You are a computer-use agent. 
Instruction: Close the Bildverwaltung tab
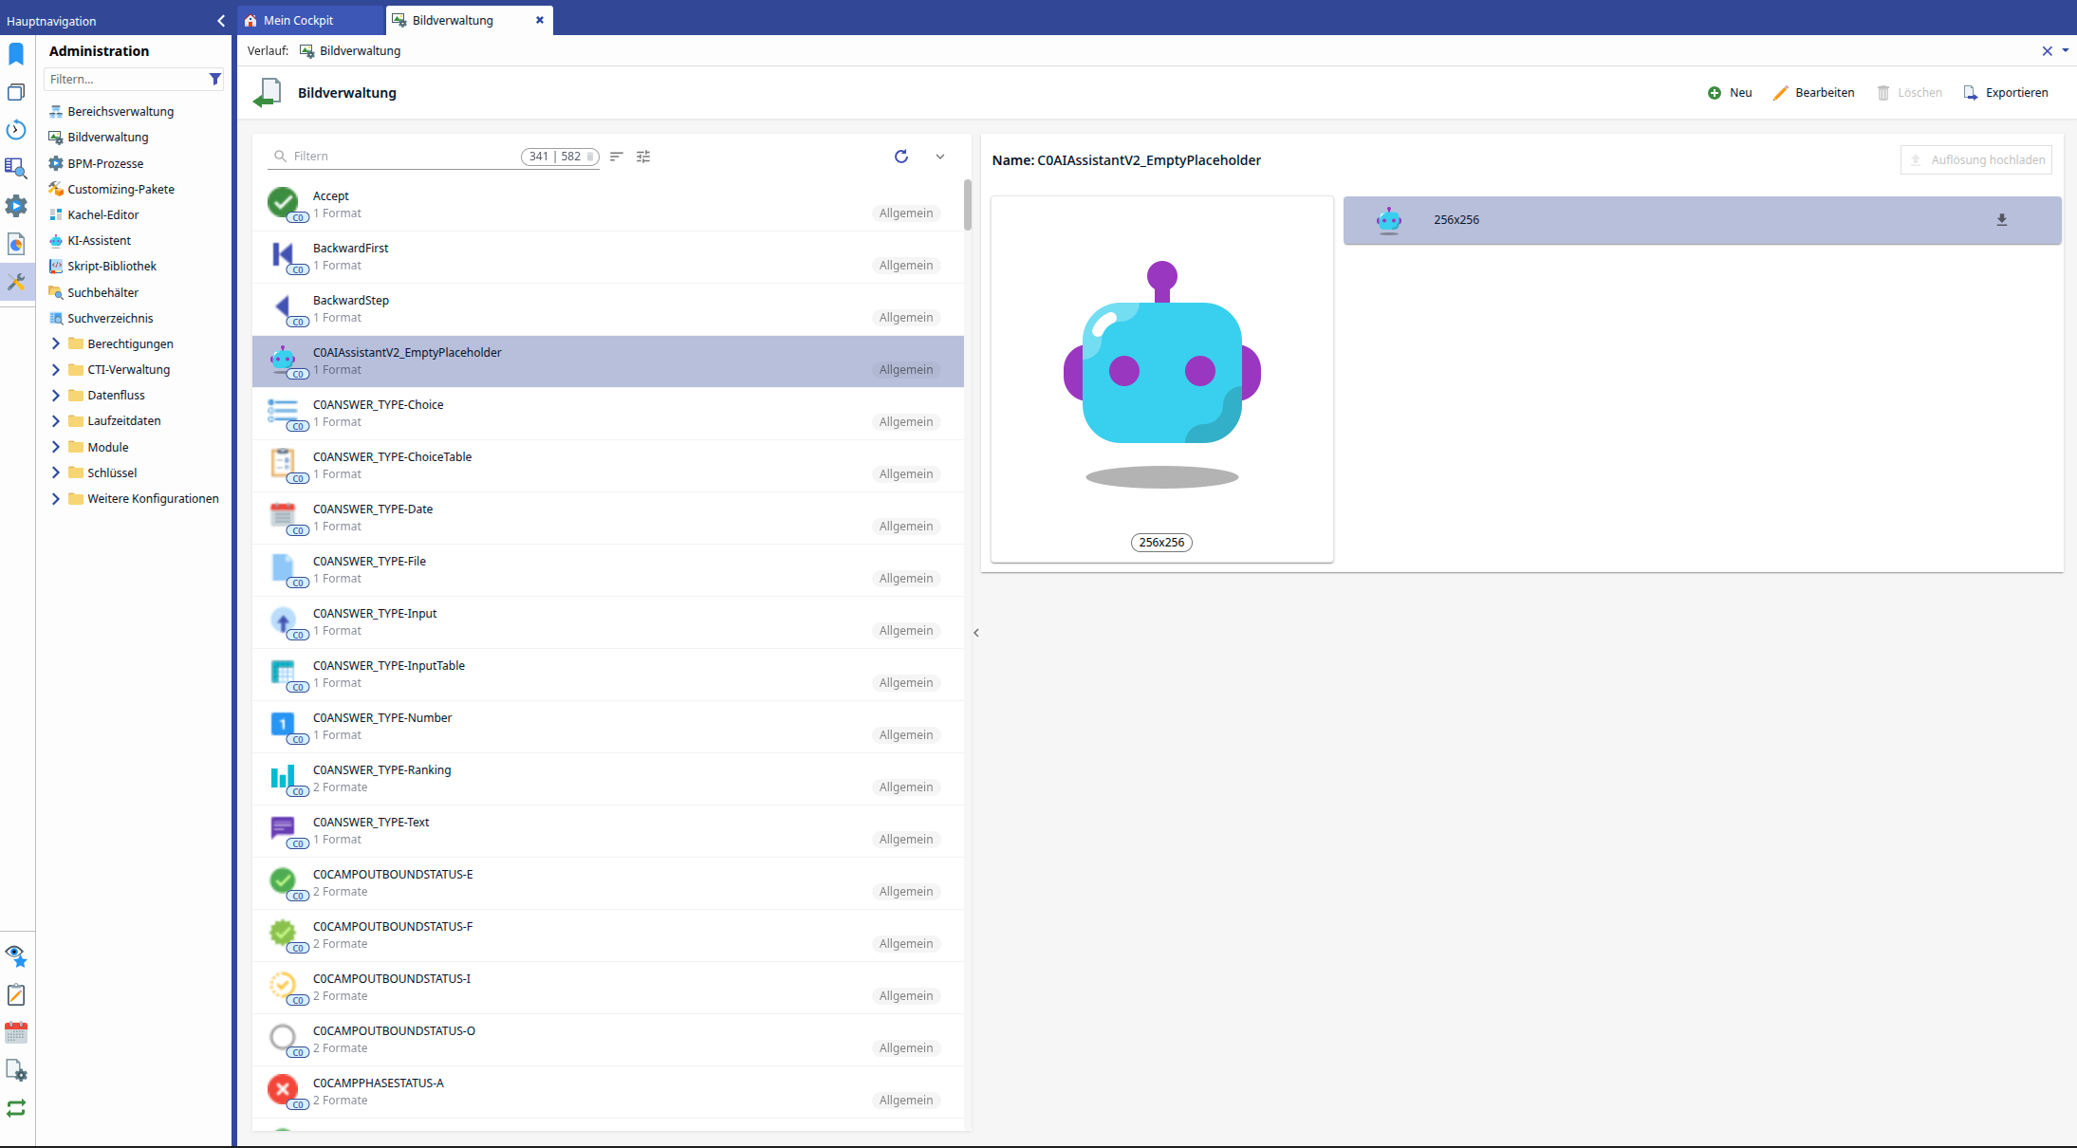(x=540, y=20)
